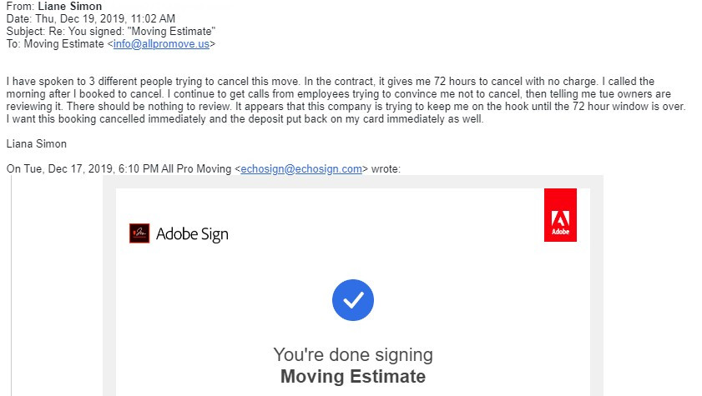The image size is (702, 396).
Task: Click the bold "Moving Estimate" document title
Action: coord(353,377)
